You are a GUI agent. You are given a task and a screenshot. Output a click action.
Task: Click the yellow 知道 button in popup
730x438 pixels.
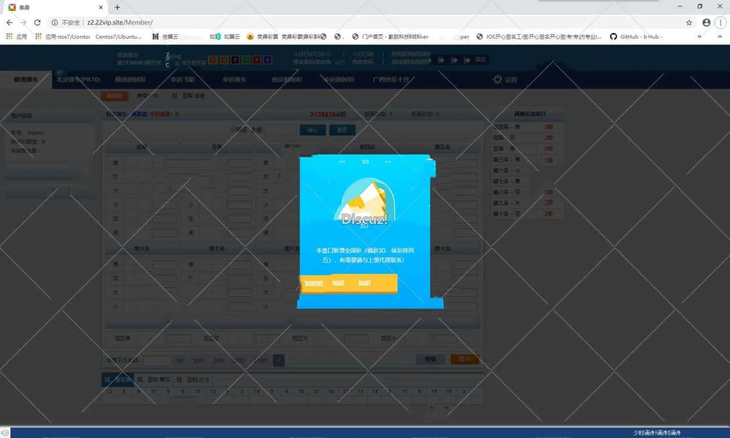pos(338,283)
